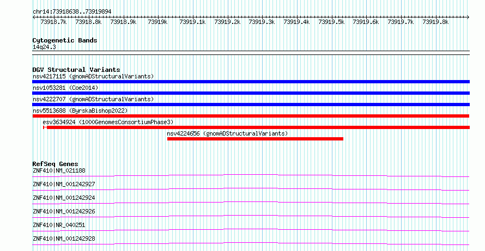Viewport: 485px width, 251px height.
Task: Open transcript label ZNF410|NR_040251
Action: click(59, 225)
